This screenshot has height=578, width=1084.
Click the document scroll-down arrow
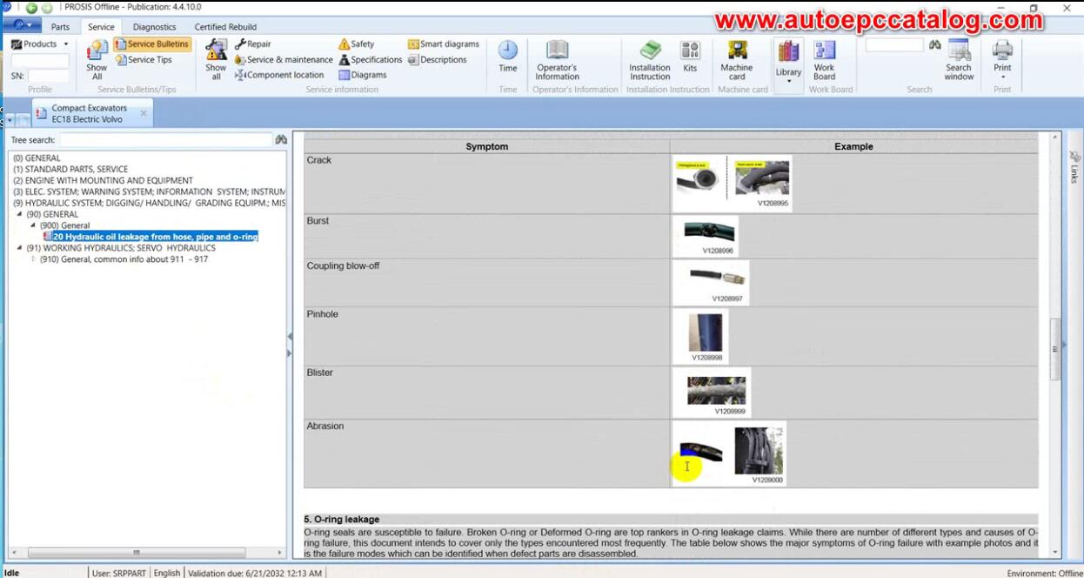click(1056, 552)
